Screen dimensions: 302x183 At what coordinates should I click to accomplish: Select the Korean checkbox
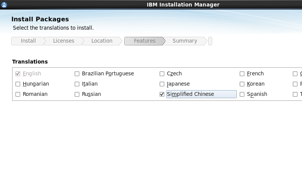242,84
